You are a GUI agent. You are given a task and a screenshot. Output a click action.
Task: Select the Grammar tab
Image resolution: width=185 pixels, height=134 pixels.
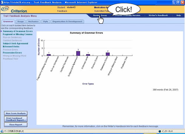point(8,21)
